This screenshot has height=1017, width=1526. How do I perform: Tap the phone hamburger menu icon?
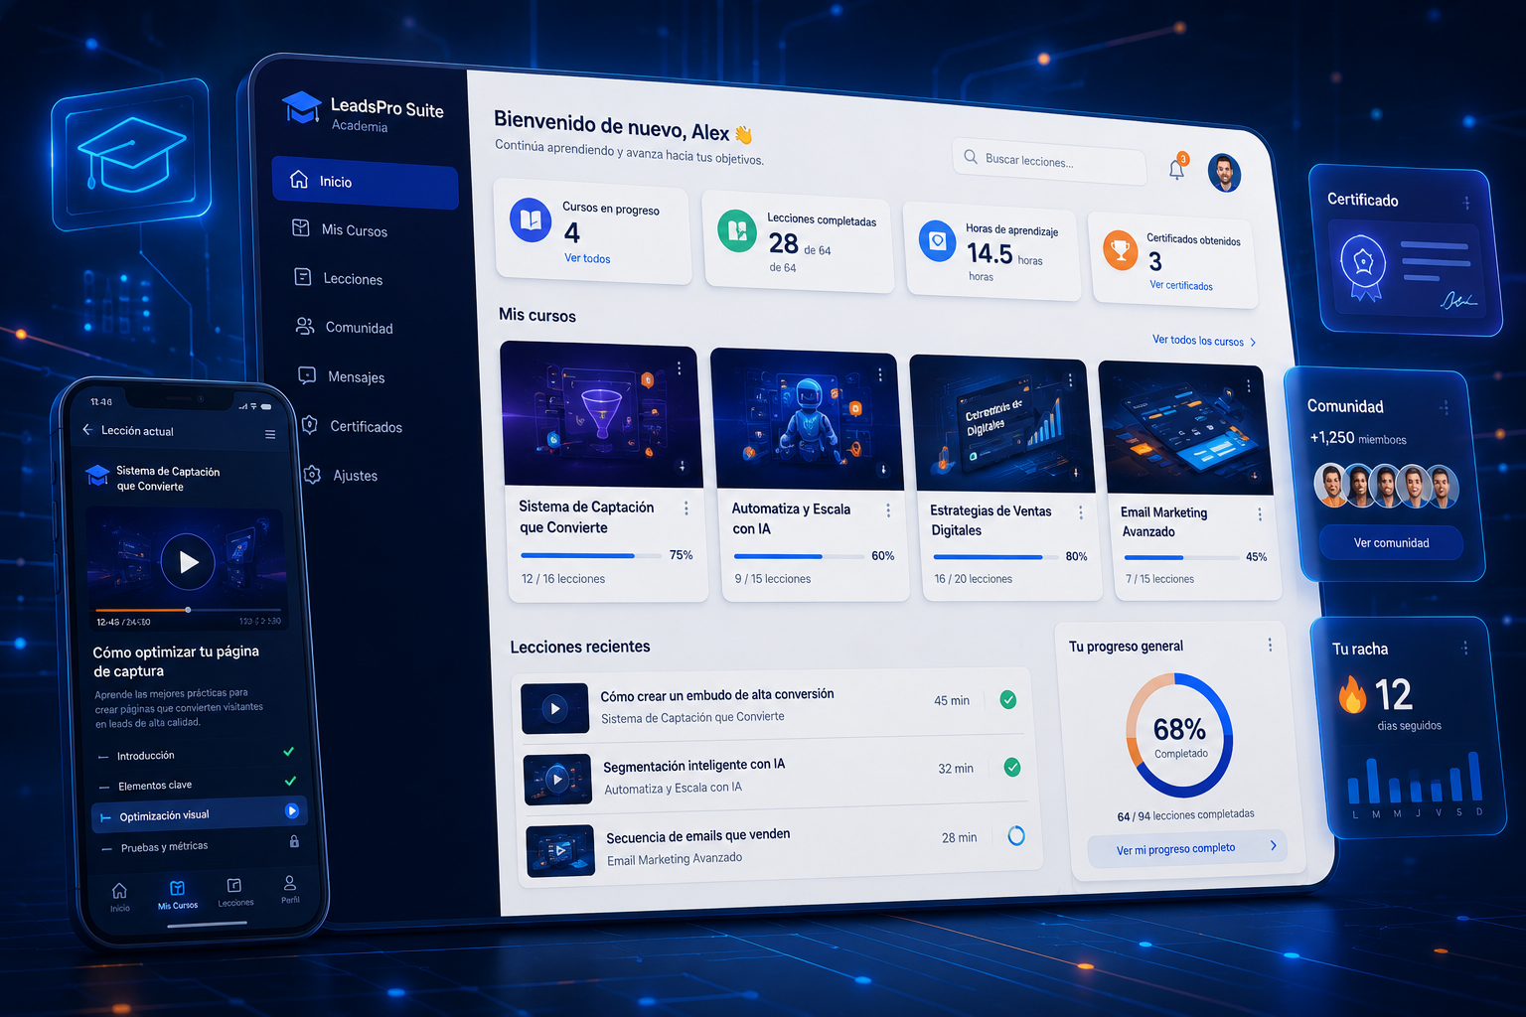coord(270,434)
